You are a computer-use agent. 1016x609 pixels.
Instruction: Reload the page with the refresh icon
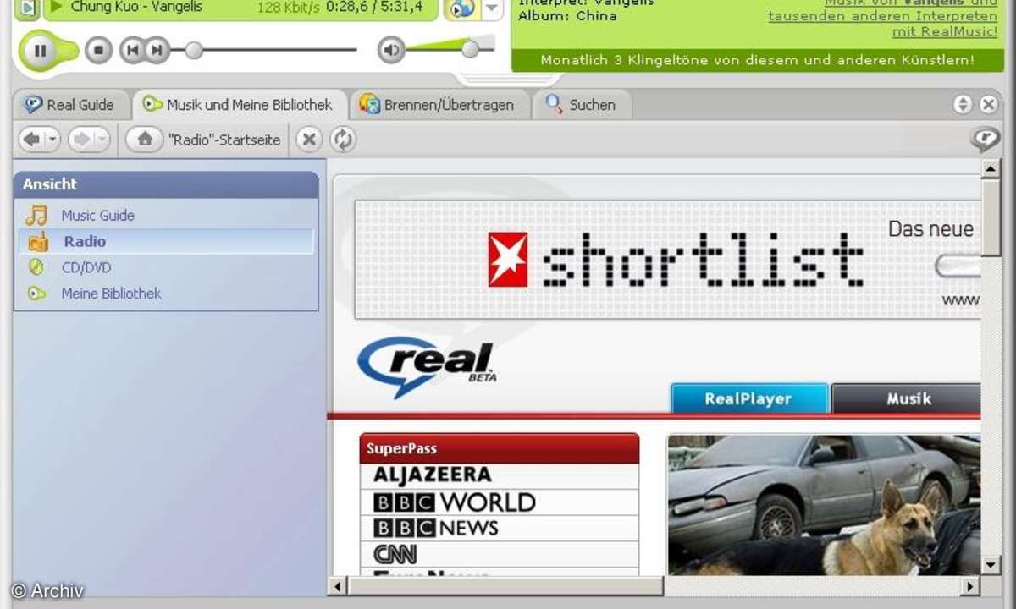click(342, 140)
